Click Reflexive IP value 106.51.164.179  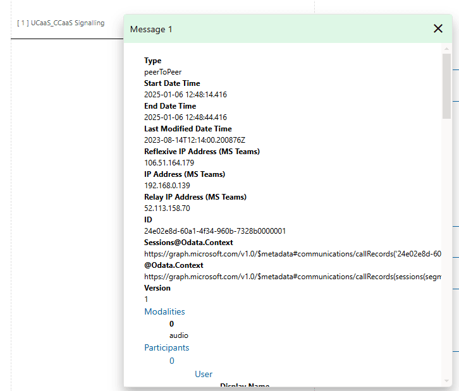[169, 163]
